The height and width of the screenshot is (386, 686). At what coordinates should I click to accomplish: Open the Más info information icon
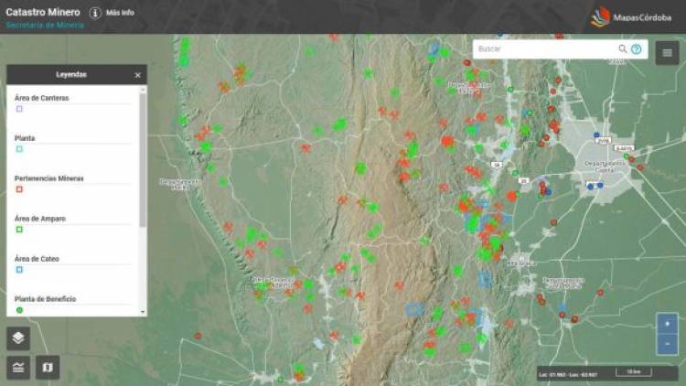[x=95, y=13]
